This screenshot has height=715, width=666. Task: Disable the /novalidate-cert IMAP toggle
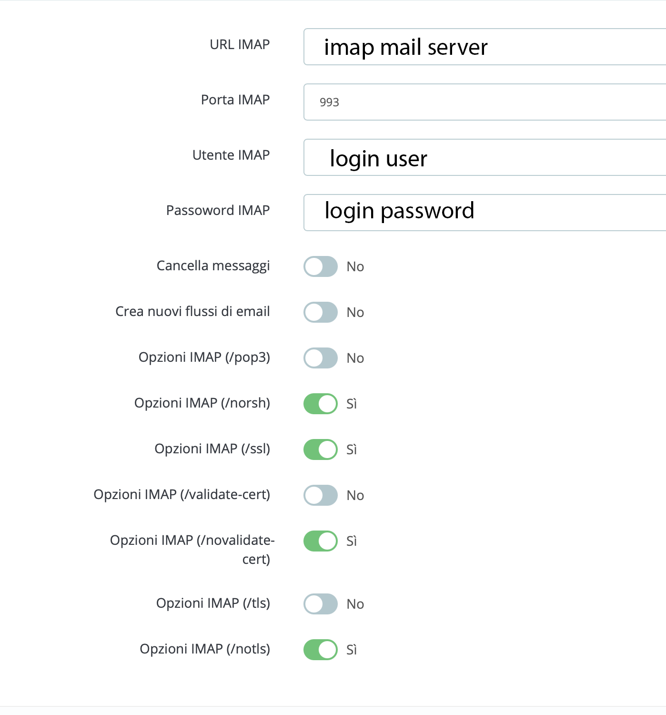pyautogui.click(x=321, y=541)
